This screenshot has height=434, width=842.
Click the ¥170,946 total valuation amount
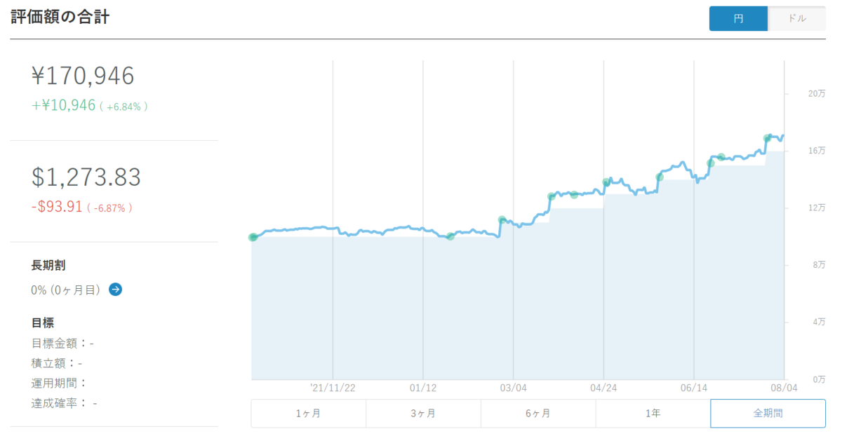[x=83, y=76]
